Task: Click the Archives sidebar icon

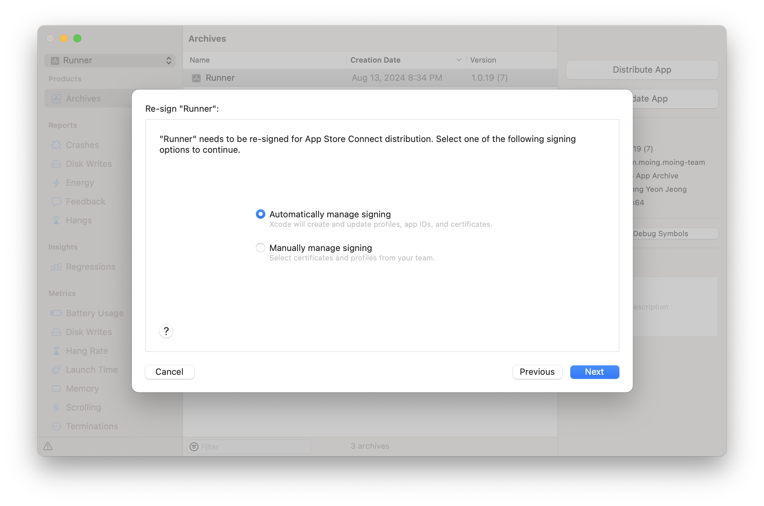Action: point(56,99)
